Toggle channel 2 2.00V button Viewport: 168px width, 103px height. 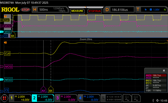(x=43, y=98)
